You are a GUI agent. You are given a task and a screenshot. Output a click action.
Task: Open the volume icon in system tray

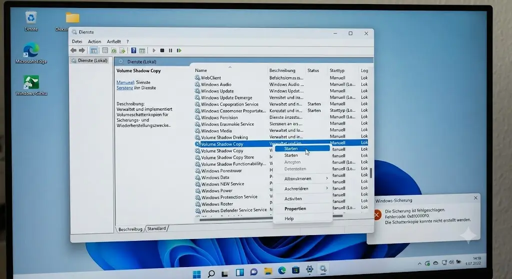point(451,262)
